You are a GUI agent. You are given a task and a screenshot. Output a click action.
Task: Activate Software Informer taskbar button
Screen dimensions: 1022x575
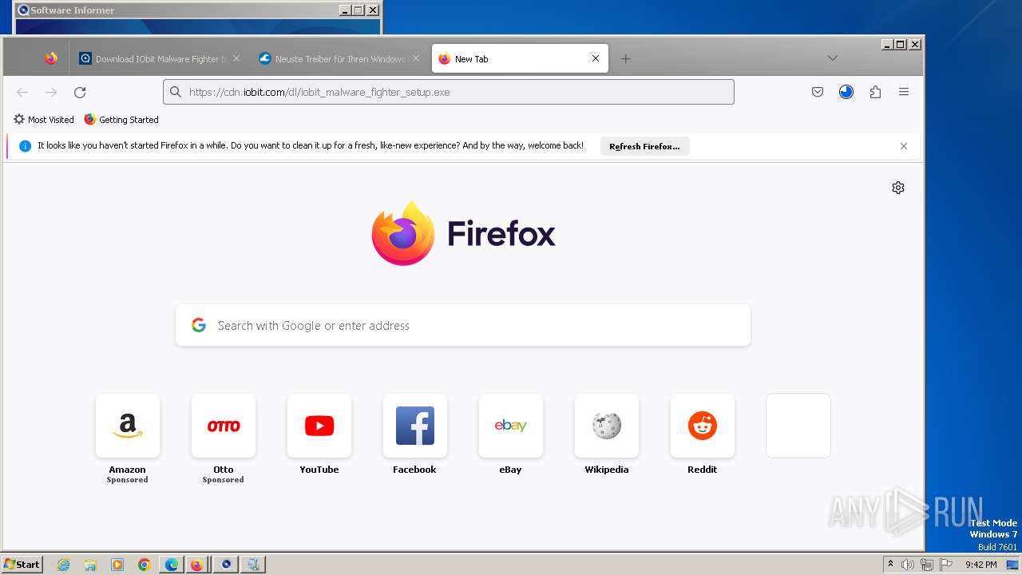(x=226, y=565)
